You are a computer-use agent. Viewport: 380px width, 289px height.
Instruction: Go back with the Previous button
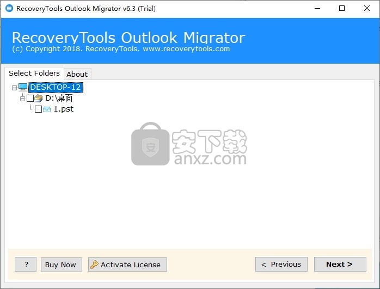[281, 265]
